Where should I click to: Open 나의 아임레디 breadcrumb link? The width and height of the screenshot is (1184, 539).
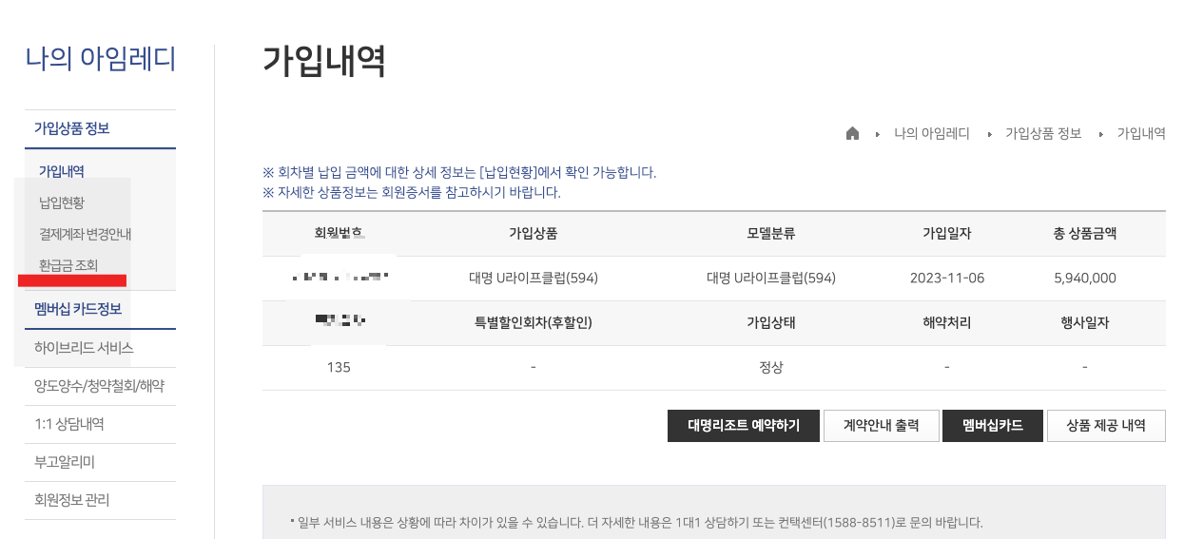931,134
